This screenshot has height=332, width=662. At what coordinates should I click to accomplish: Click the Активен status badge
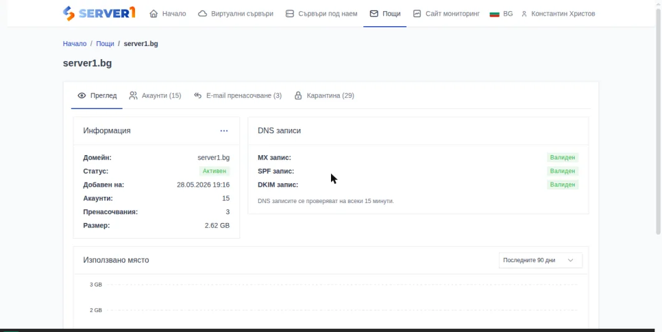215,171
